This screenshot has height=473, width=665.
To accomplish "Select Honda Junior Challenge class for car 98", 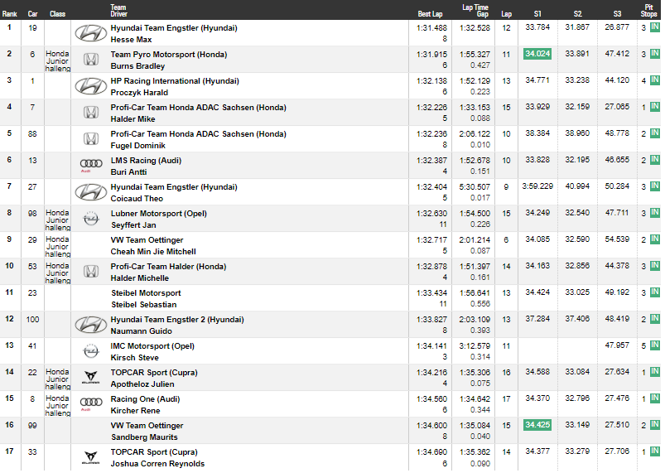I will pos(58,220).
